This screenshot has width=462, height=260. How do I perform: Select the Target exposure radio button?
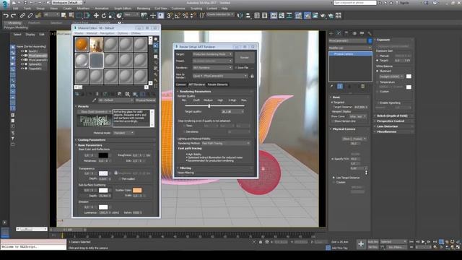click(x=378, y=61)
